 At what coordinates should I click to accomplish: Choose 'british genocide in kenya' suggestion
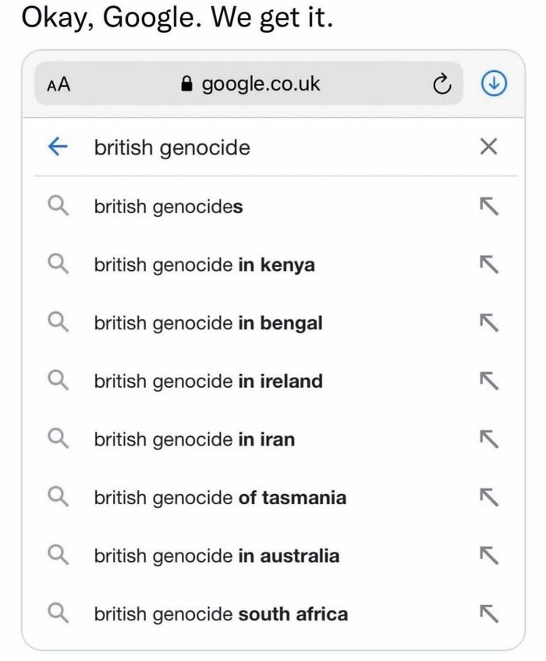(x=204, y=265)
